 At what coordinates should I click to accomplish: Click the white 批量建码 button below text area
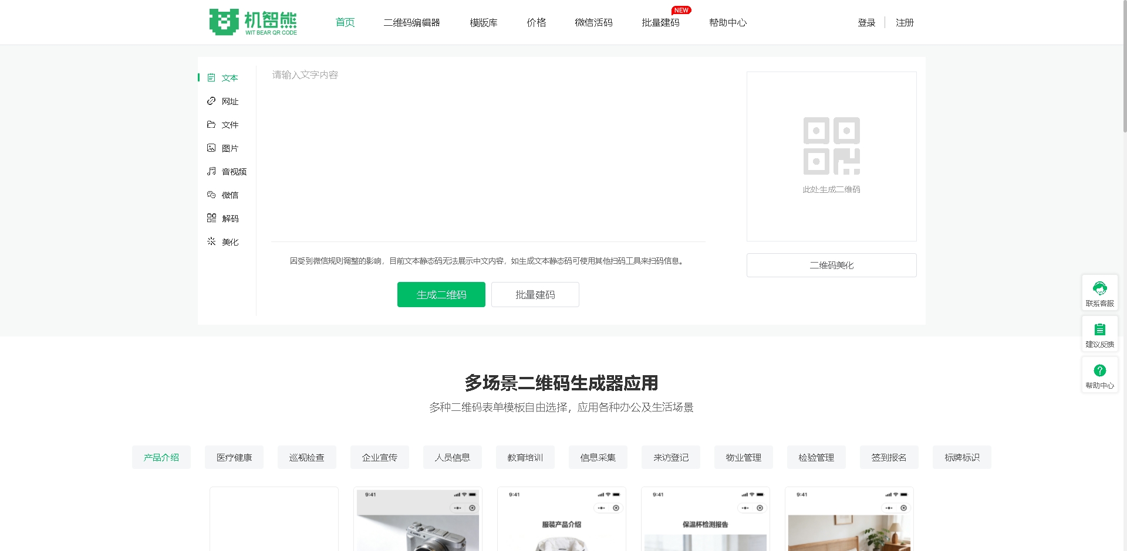(535, 295)
